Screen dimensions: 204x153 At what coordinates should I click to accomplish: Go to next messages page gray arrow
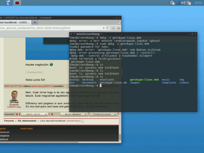(49, 114)
